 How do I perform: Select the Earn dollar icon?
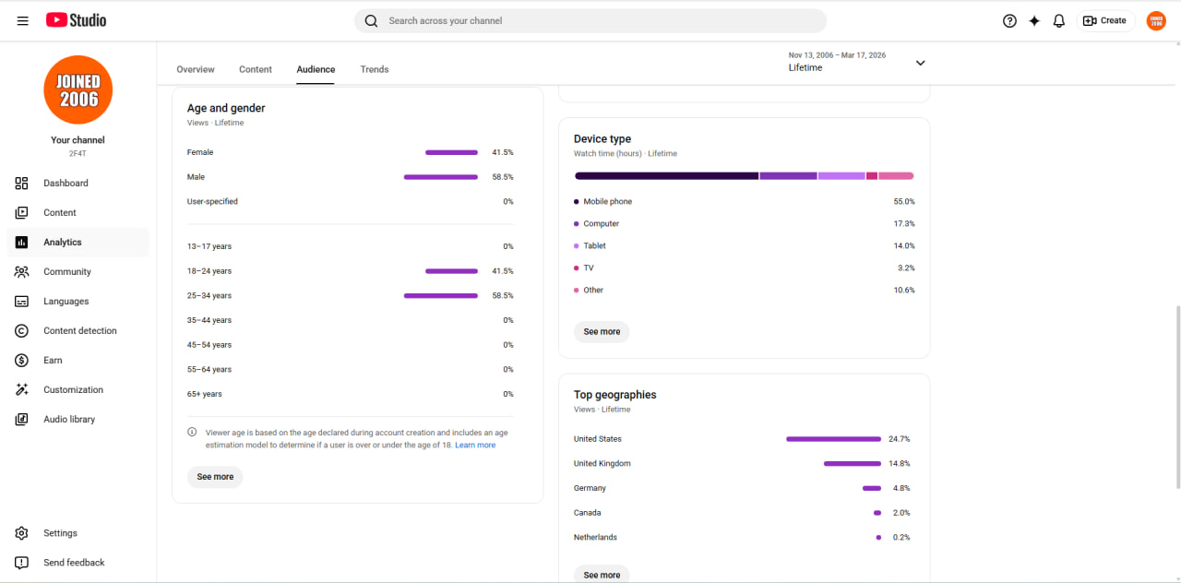tap(22, 360)
